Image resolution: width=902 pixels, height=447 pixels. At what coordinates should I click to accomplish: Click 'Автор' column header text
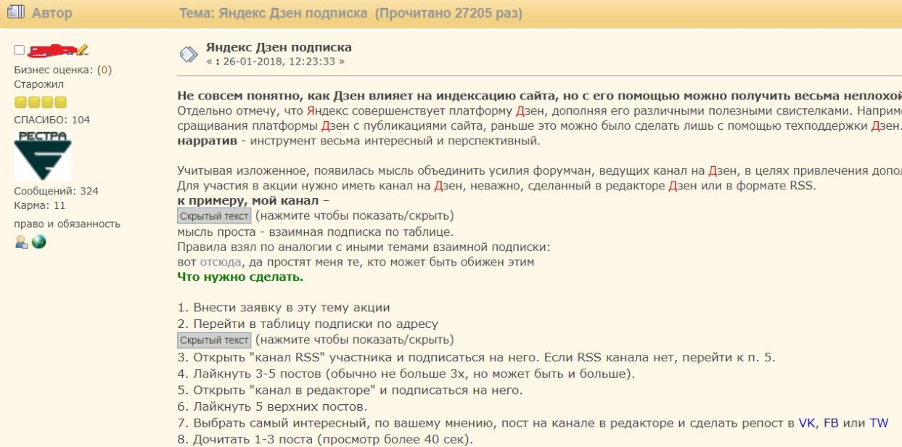click(x=52, y=13)
